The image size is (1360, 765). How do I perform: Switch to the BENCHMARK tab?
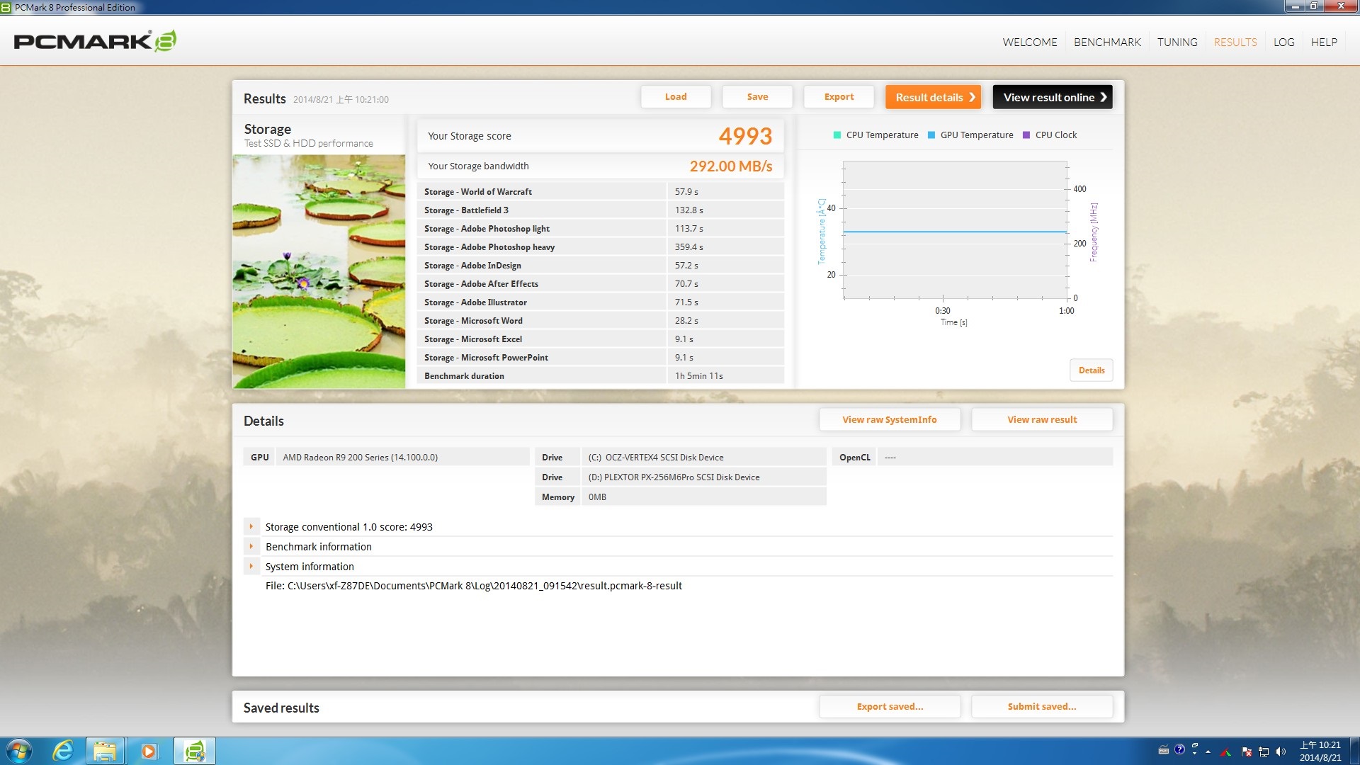[x=1107, y=42]
